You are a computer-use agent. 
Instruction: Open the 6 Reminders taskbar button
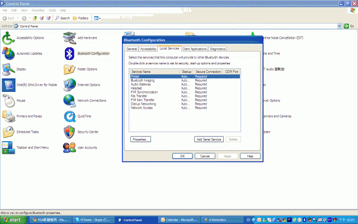pyautogui.click(x=223, y=220)
